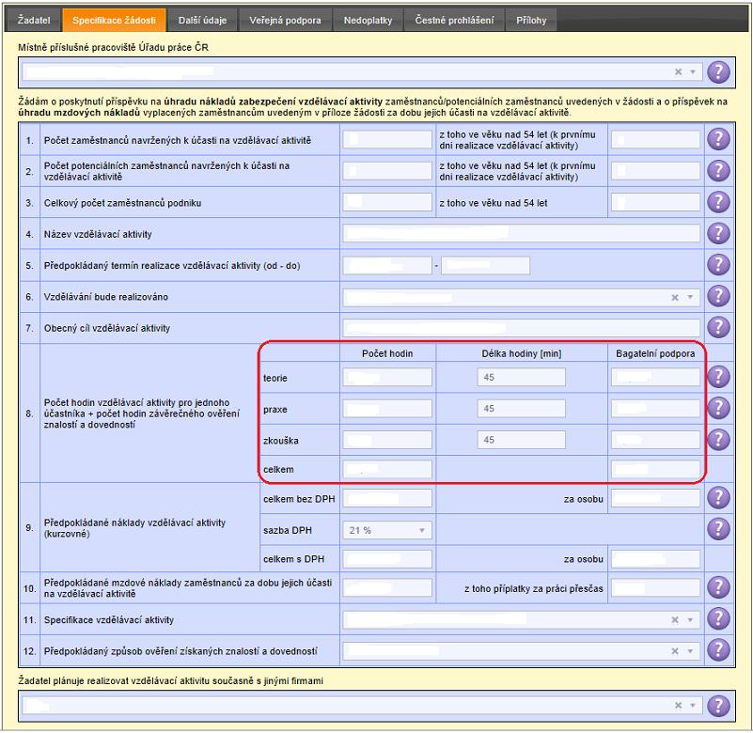753x733 pixels.
Task: Open help icon for row 2 potential employees
Action: pos(718,171)
